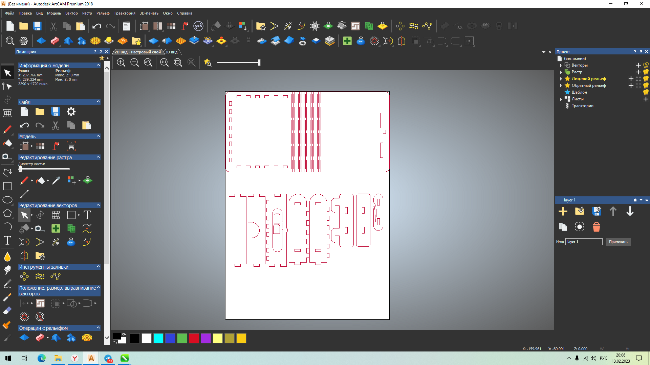
Task: Expand the Векторы tree item
Action: 561,65
